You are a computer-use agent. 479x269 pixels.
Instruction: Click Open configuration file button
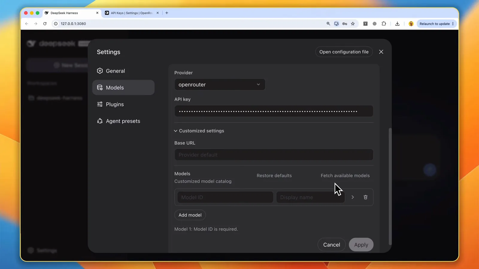[x=344, y=52]
